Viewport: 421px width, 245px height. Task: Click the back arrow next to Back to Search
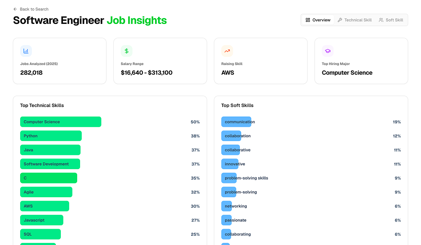14,9
